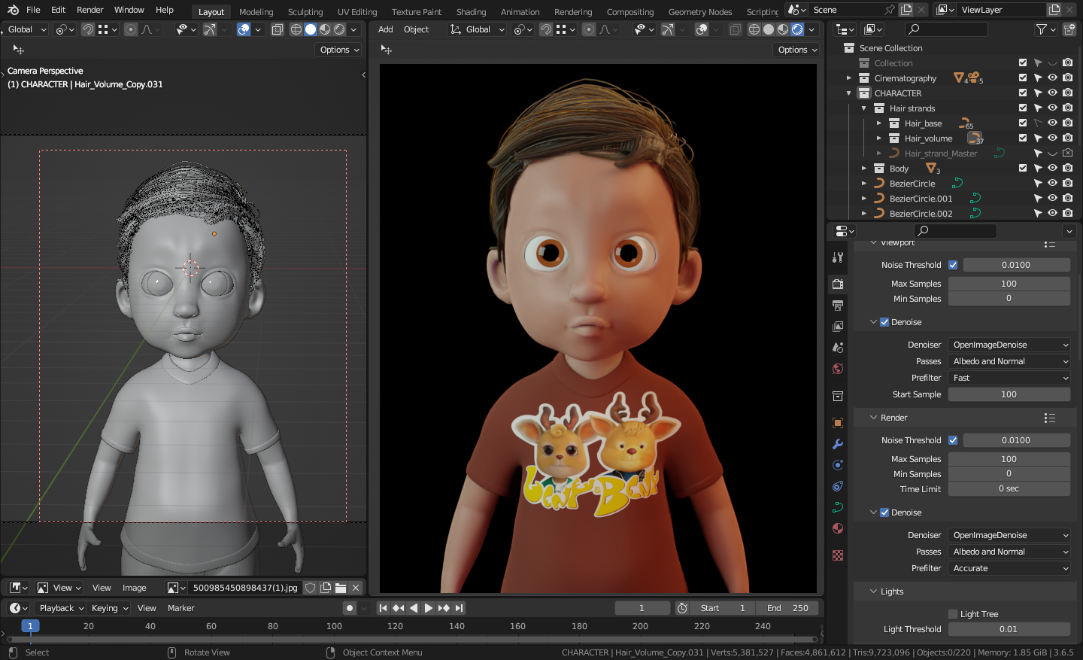Image resolution: width=1083 pixels, height=660 pixels.
Task: Open the World properties tab icon
Action: point(838,369)
